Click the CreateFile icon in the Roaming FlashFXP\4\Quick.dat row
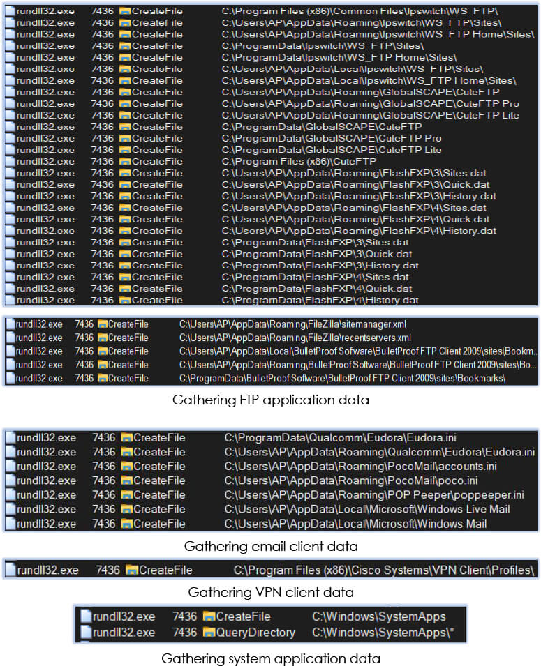This screenshot has height=666, width=541. tap(125, 220)
